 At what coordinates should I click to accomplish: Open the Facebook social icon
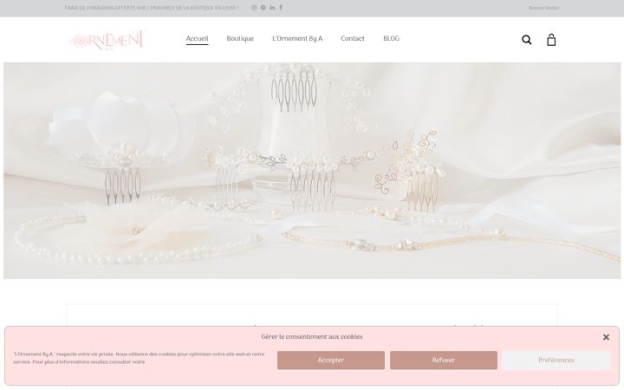(281, 8)
